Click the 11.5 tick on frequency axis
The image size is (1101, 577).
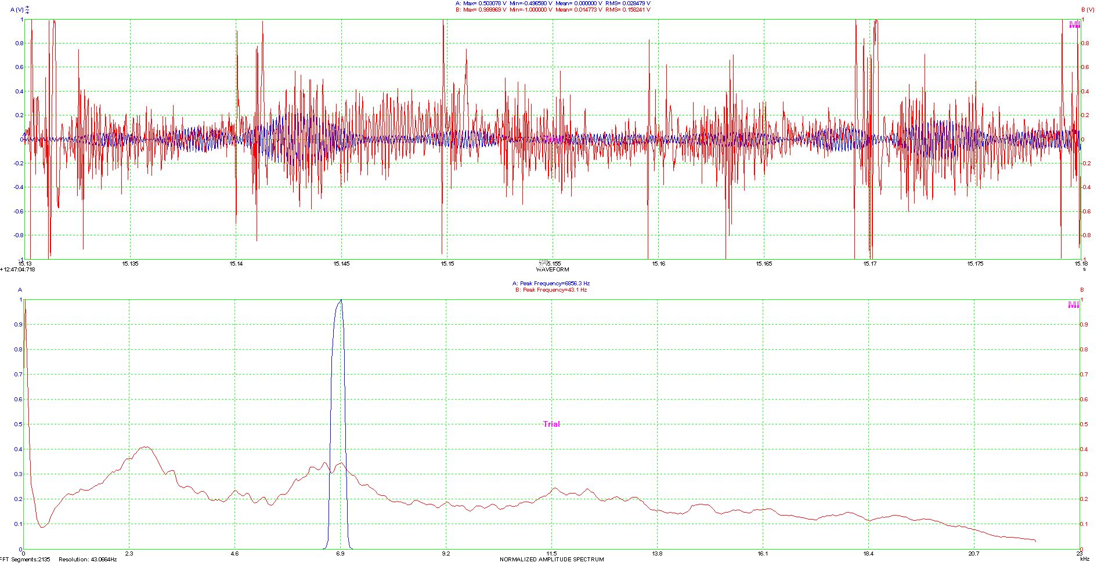point(551,554)
